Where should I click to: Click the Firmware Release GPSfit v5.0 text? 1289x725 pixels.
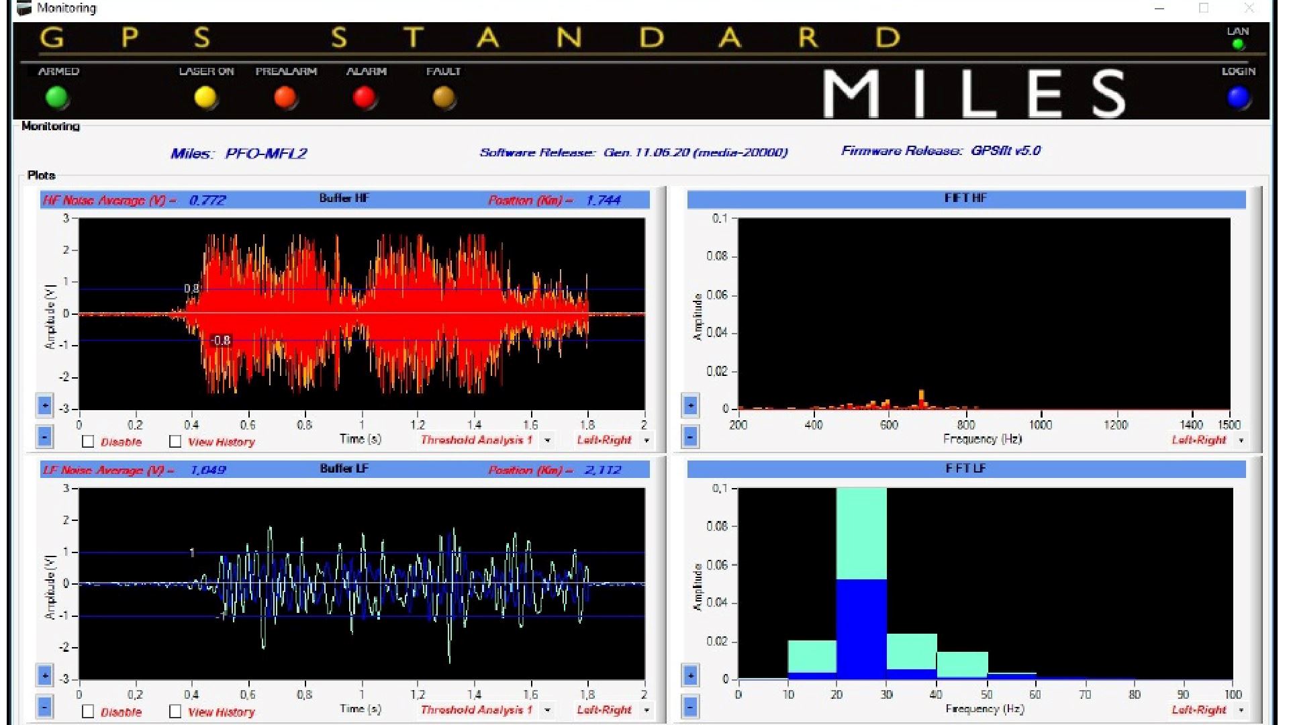(x=941, y=151)
